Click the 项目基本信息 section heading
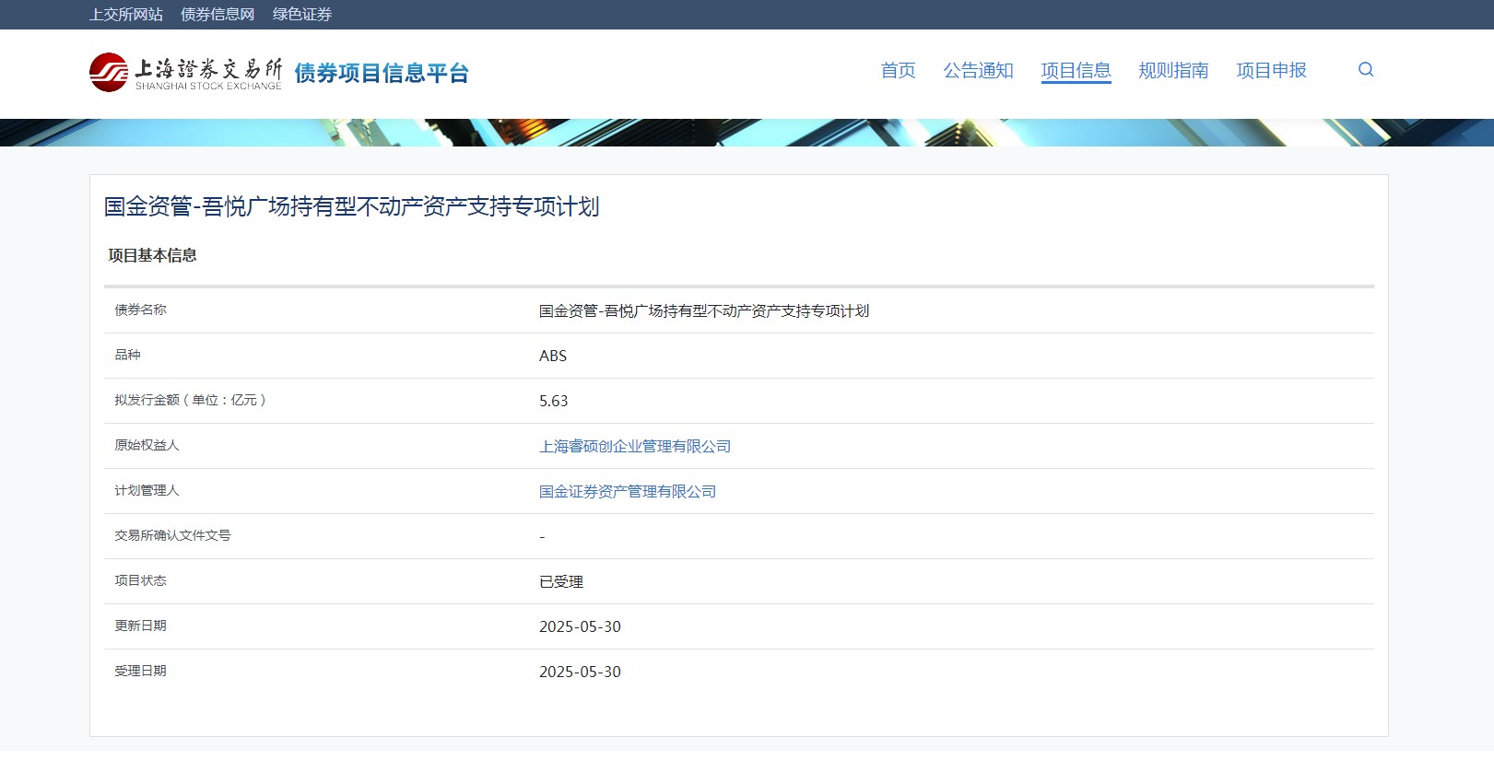 152,255
